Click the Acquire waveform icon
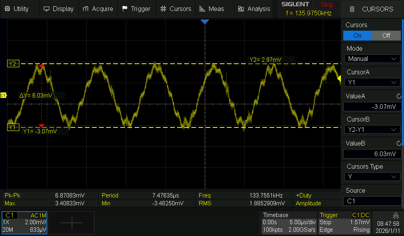Screen dimensions: 404x236 tap(86, 9)
